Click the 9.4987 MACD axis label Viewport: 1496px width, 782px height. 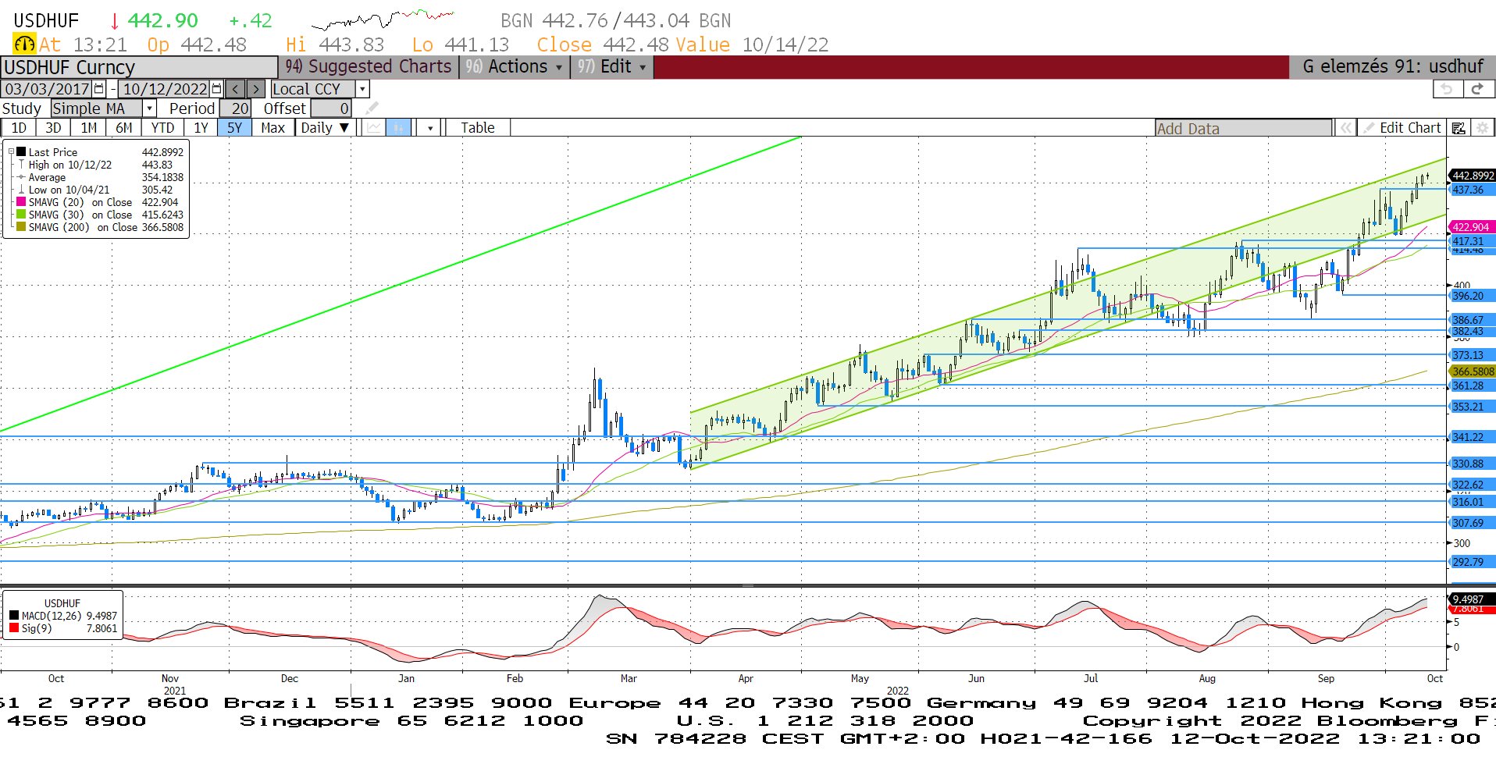click(1472, 599)
